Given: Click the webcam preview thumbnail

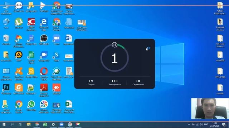Looking at the screenshot, I should [x=210, y=108].
